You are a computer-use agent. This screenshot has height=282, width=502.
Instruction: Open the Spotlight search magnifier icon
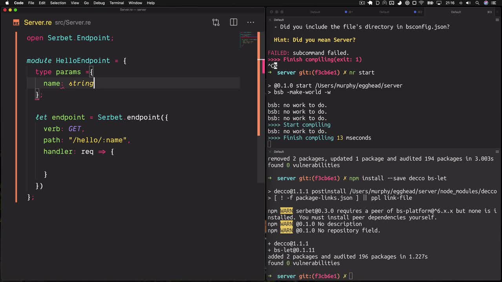click(477, 3)
